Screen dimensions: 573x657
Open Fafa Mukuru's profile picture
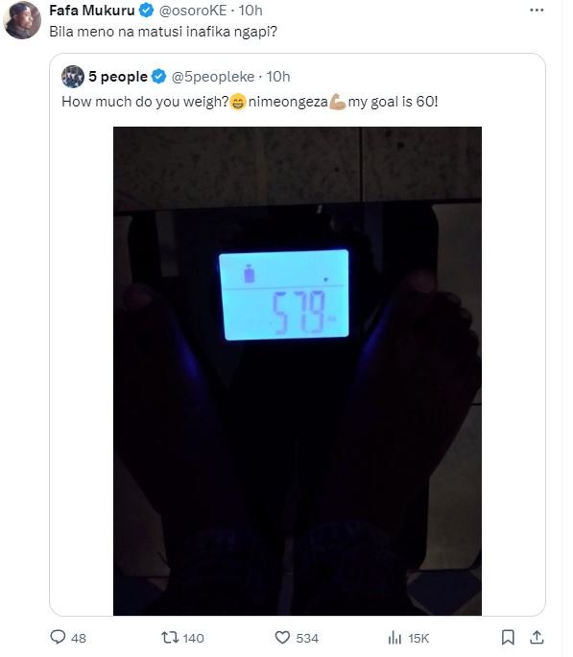[x=22, y=20]
